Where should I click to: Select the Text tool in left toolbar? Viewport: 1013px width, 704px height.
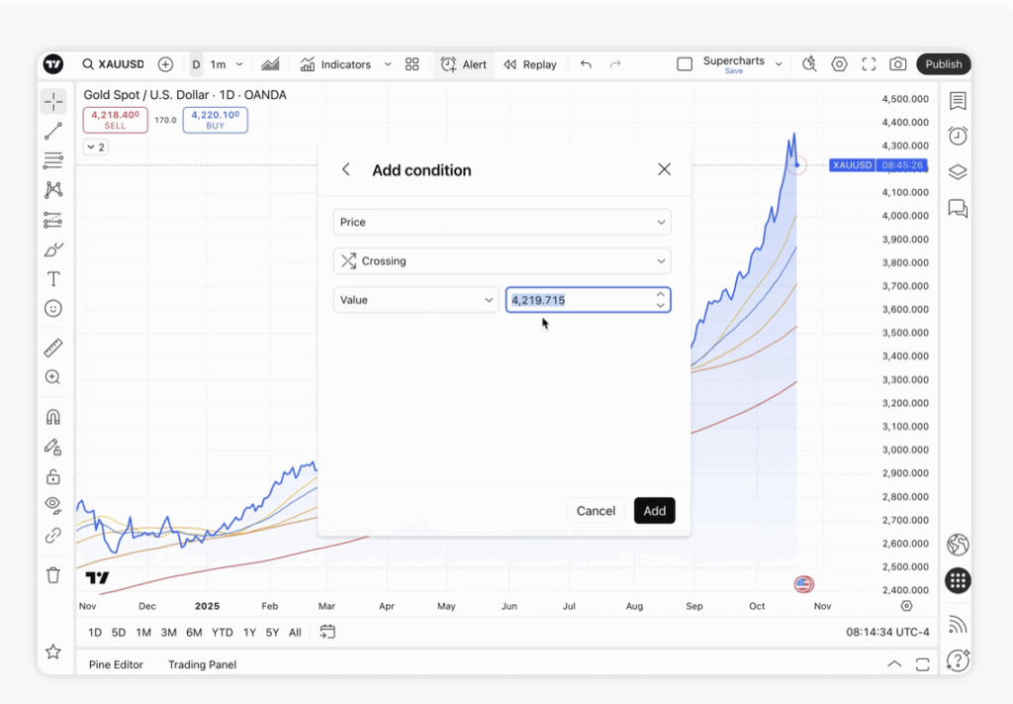[53, 279]
